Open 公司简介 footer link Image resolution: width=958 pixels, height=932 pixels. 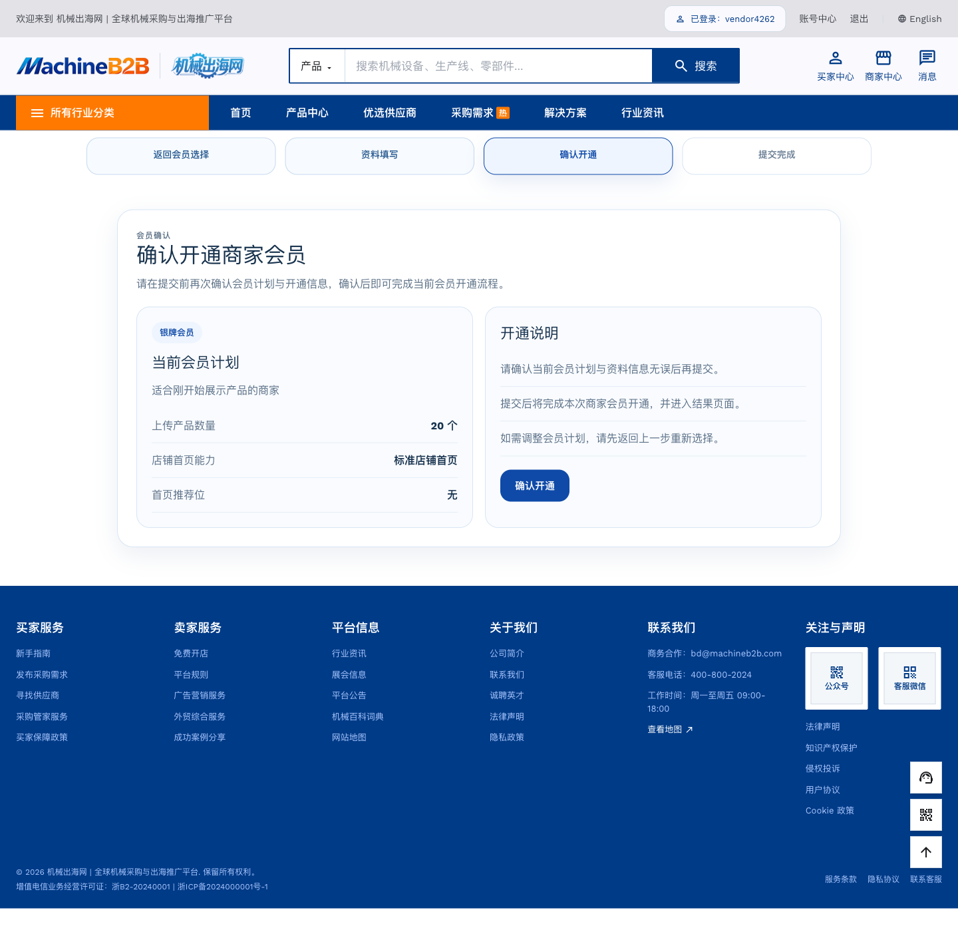(x=507, y=654)
